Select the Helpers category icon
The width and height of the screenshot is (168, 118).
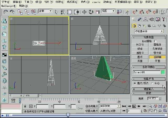[154, 26]
